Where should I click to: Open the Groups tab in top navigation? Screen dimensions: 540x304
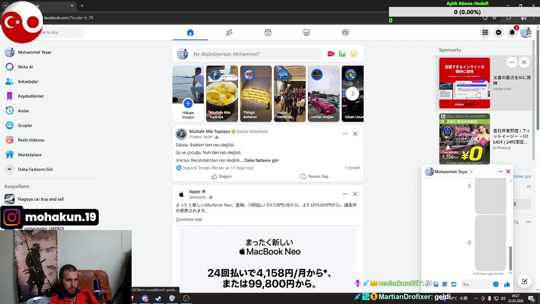(346, 33)
